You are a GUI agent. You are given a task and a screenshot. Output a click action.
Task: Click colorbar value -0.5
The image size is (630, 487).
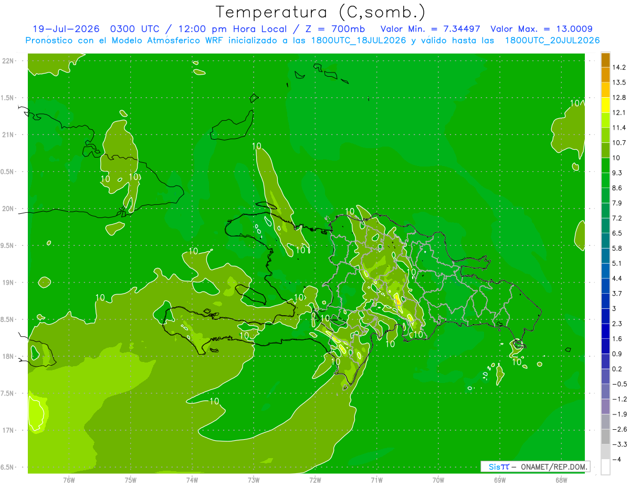[x=619, y=384]
